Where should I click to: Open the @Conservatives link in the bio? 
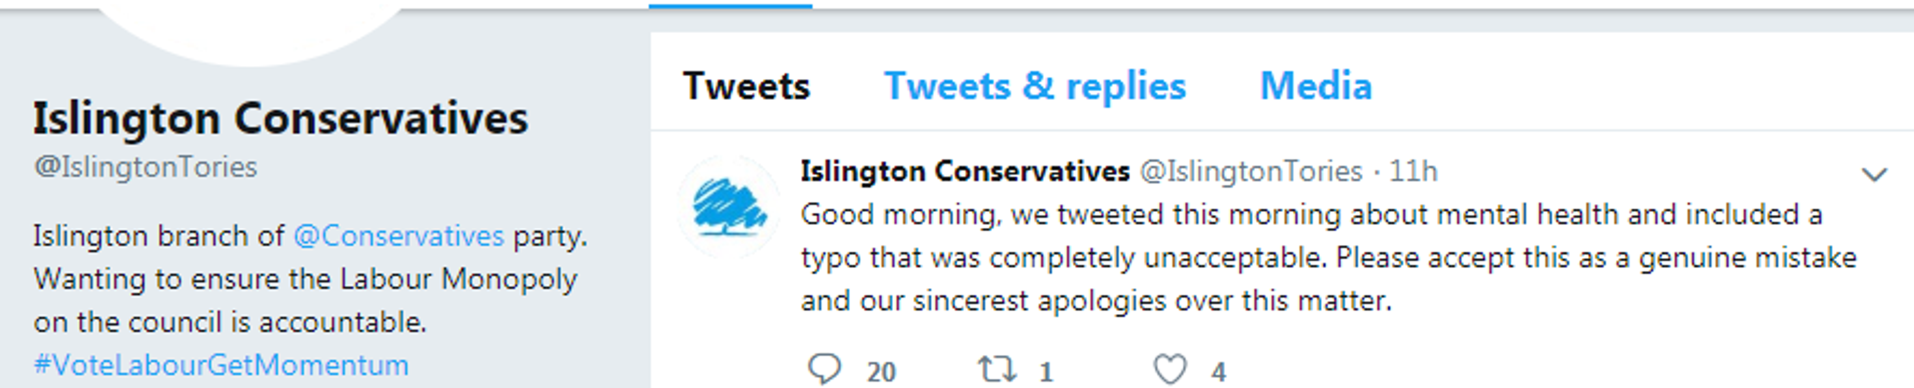pos(398,236)
